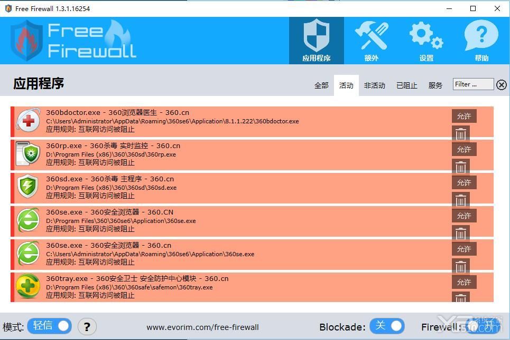The width and height of the screenshot is (510, 340).
Task: Switch to the 全部 (All) tab
Action: click(321, 85)
